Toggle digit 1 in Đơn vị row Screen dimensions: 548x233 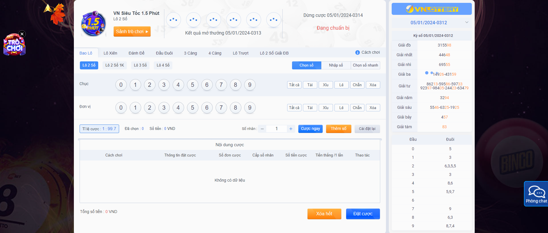[x=135, y=108]
